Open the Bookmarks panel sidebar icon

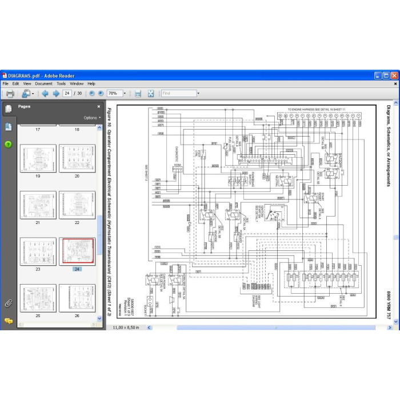9,127
